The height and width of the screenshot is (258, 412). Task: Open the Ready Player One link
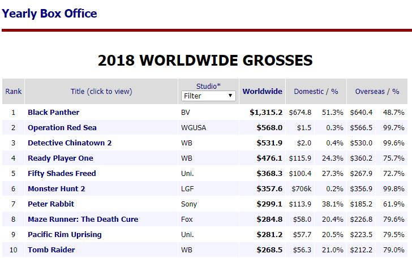point(61,158)
